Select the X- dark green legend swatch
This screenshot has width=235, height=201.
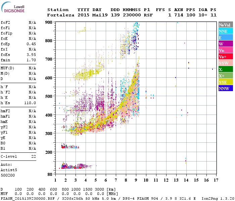226,69
